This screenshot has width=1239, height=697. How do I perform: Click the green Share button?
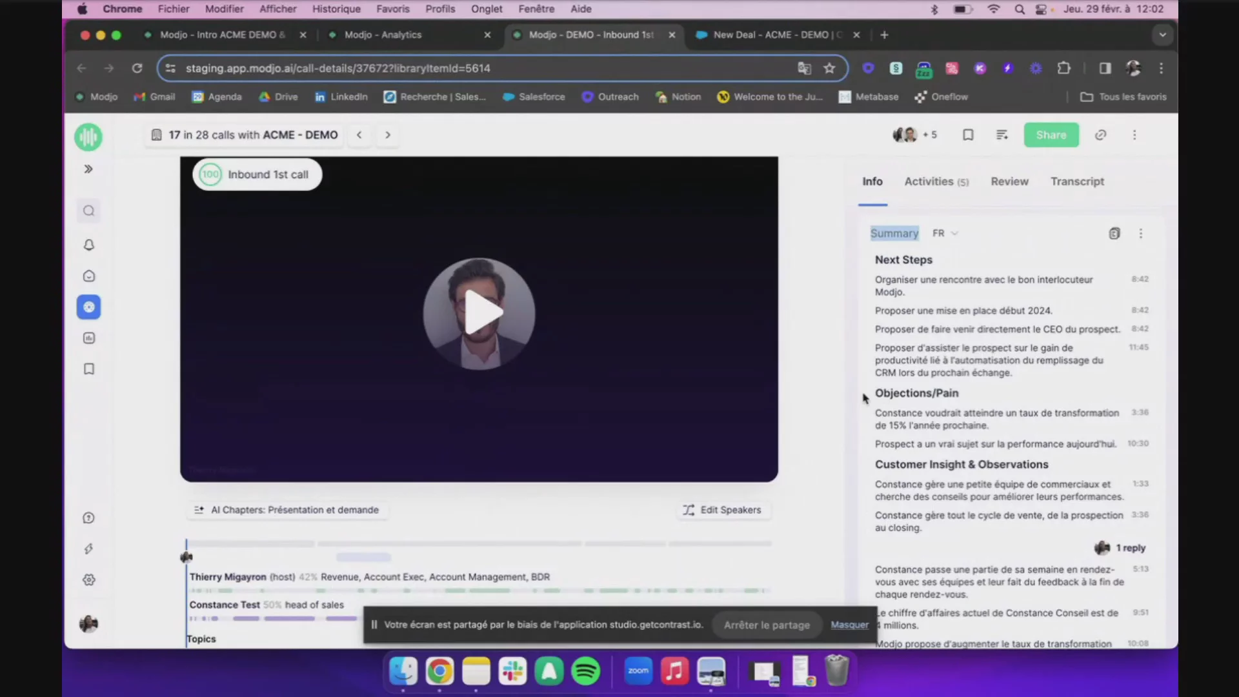point(1051,135)
